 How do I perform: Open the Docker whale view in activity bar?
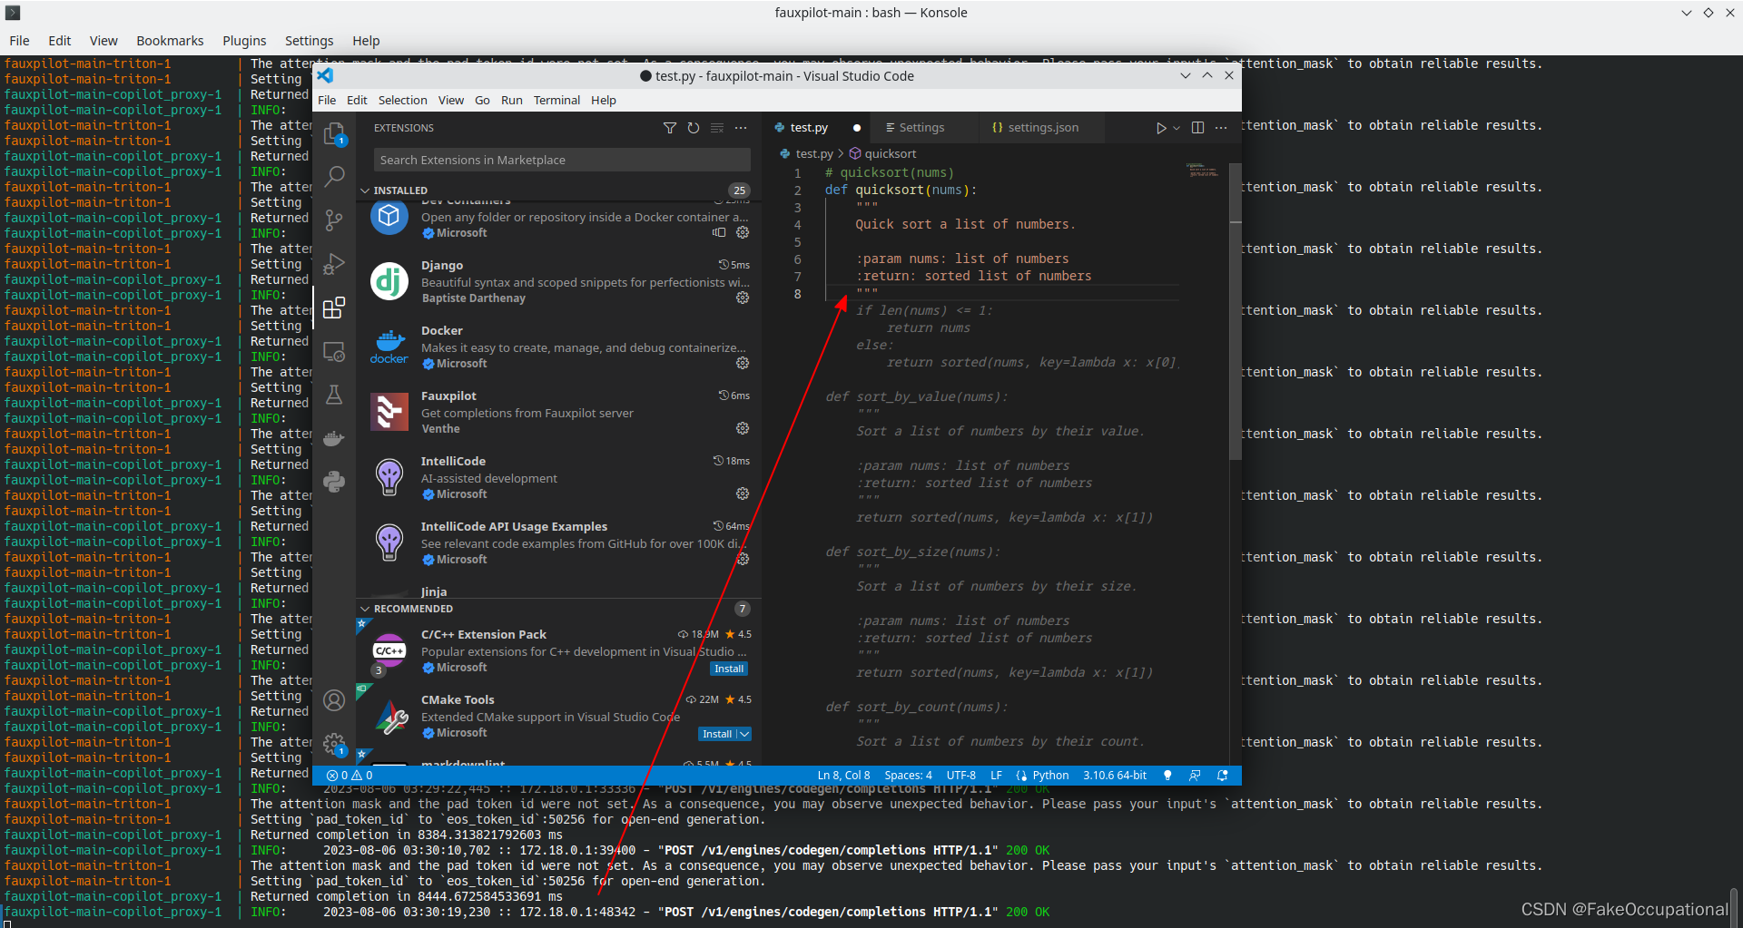click(334, 438)
